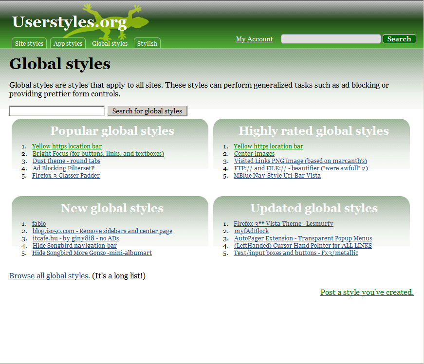424x364 pixels.
Task: Go to My Account
Action: click(x=255, y=39)
